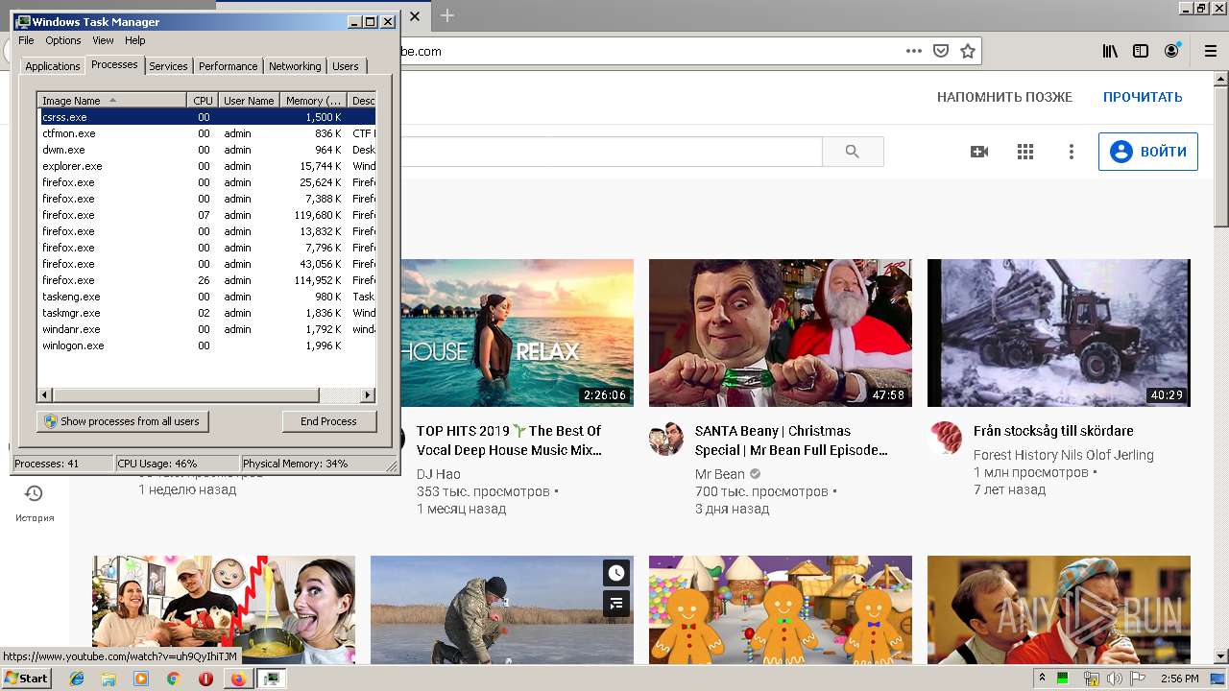Open Från stocksåg till skördare title

[x=1053, y=431]
